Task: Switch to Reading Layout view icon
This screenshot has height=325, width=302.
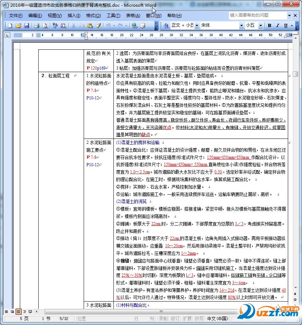Action: tap(30, 311)
